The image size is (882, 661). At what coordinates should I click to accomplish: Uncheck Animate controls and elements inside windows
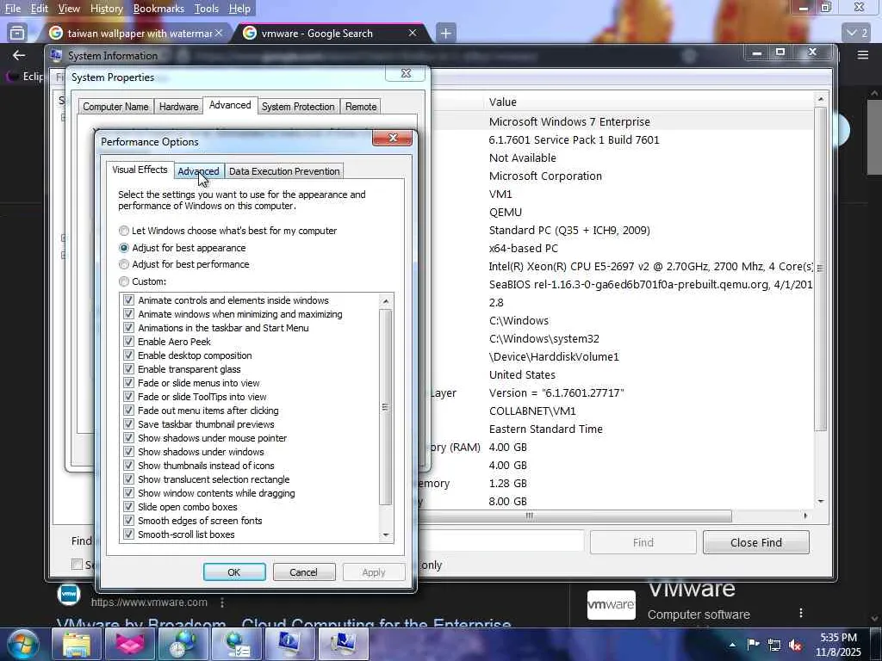(129, 300)
